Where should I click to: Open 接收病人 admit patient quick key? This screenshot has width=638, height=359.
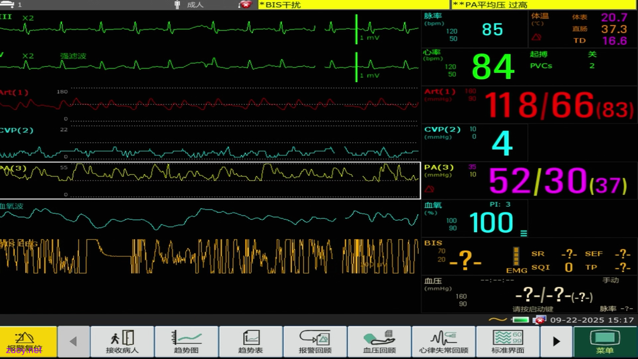pyautogui.click(x=122, y=341)
